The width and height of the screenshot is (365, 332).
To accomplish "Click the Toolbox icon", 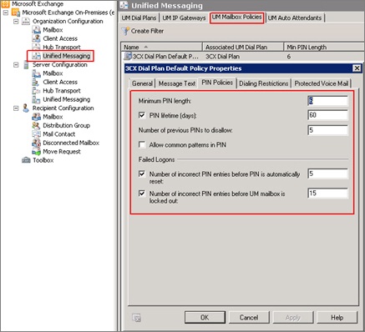I will [26, 160].
